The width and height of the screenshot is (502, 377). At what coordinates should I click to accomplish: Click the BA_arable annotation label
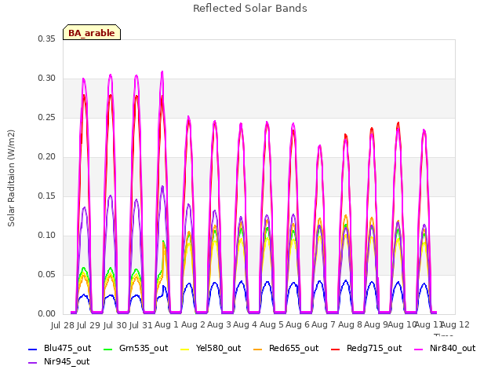pyautogui.click(x=92, y=32)
